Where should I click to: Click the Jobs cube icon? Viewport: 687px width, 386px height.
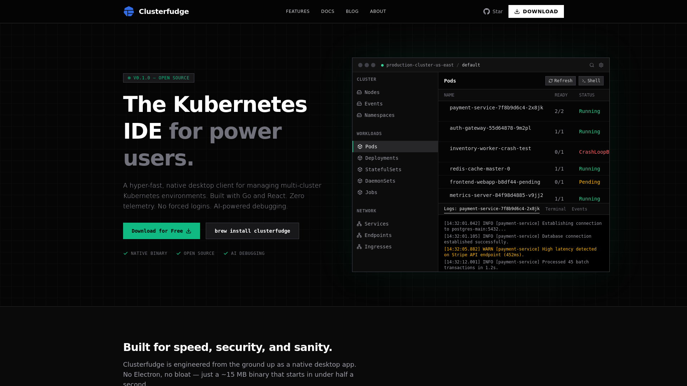[360, 192]
